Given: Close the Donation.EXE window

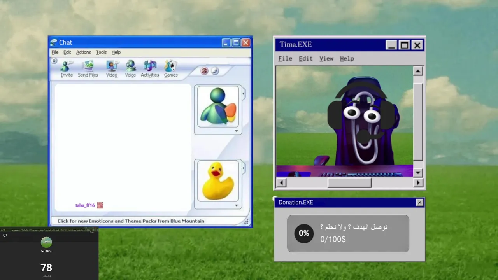Looking at the screenshot, I should click(419, 202).
